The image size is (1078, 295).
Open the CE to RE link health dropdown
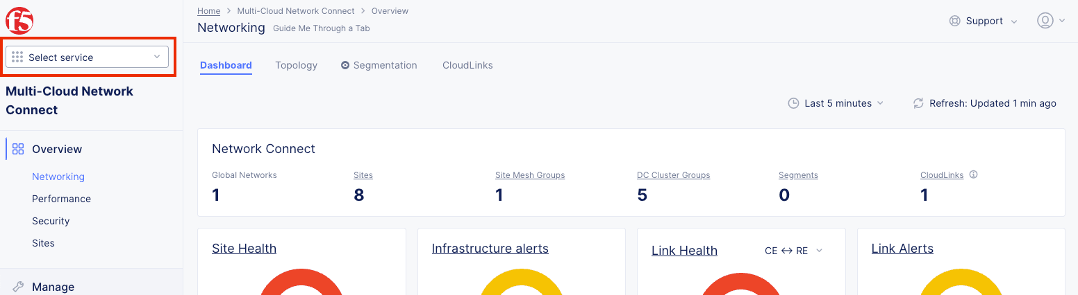click(793, 251)
